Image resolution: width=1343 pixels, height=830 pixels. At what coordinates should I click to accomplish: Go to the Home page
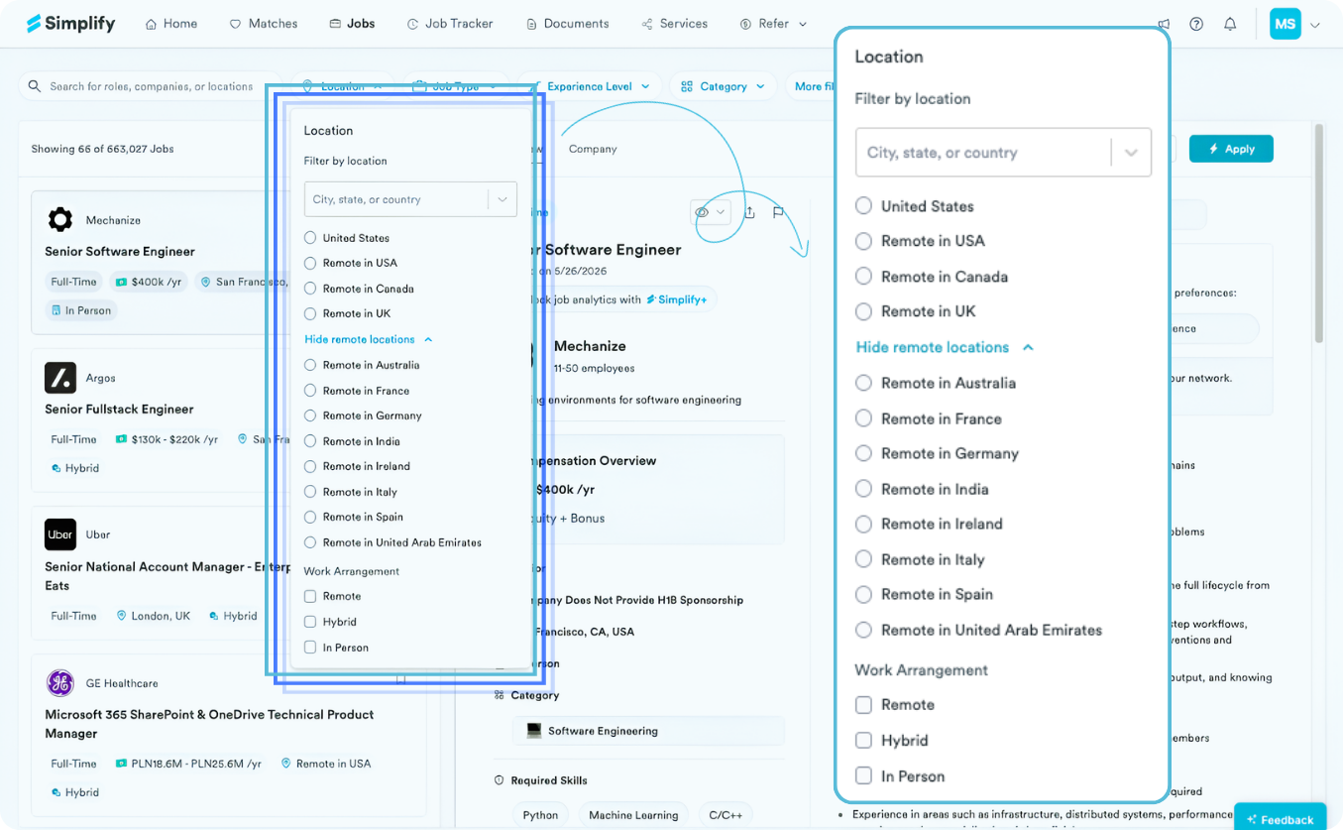coord(171,24)
